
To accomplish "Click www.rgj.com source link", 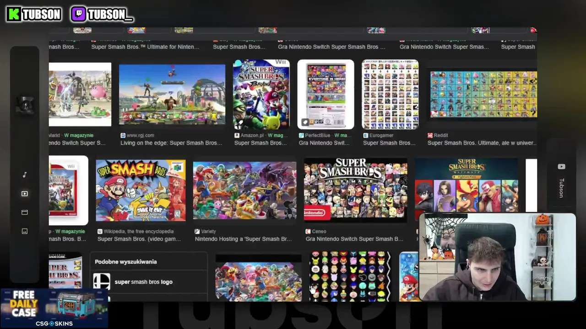I will (140, 135).
